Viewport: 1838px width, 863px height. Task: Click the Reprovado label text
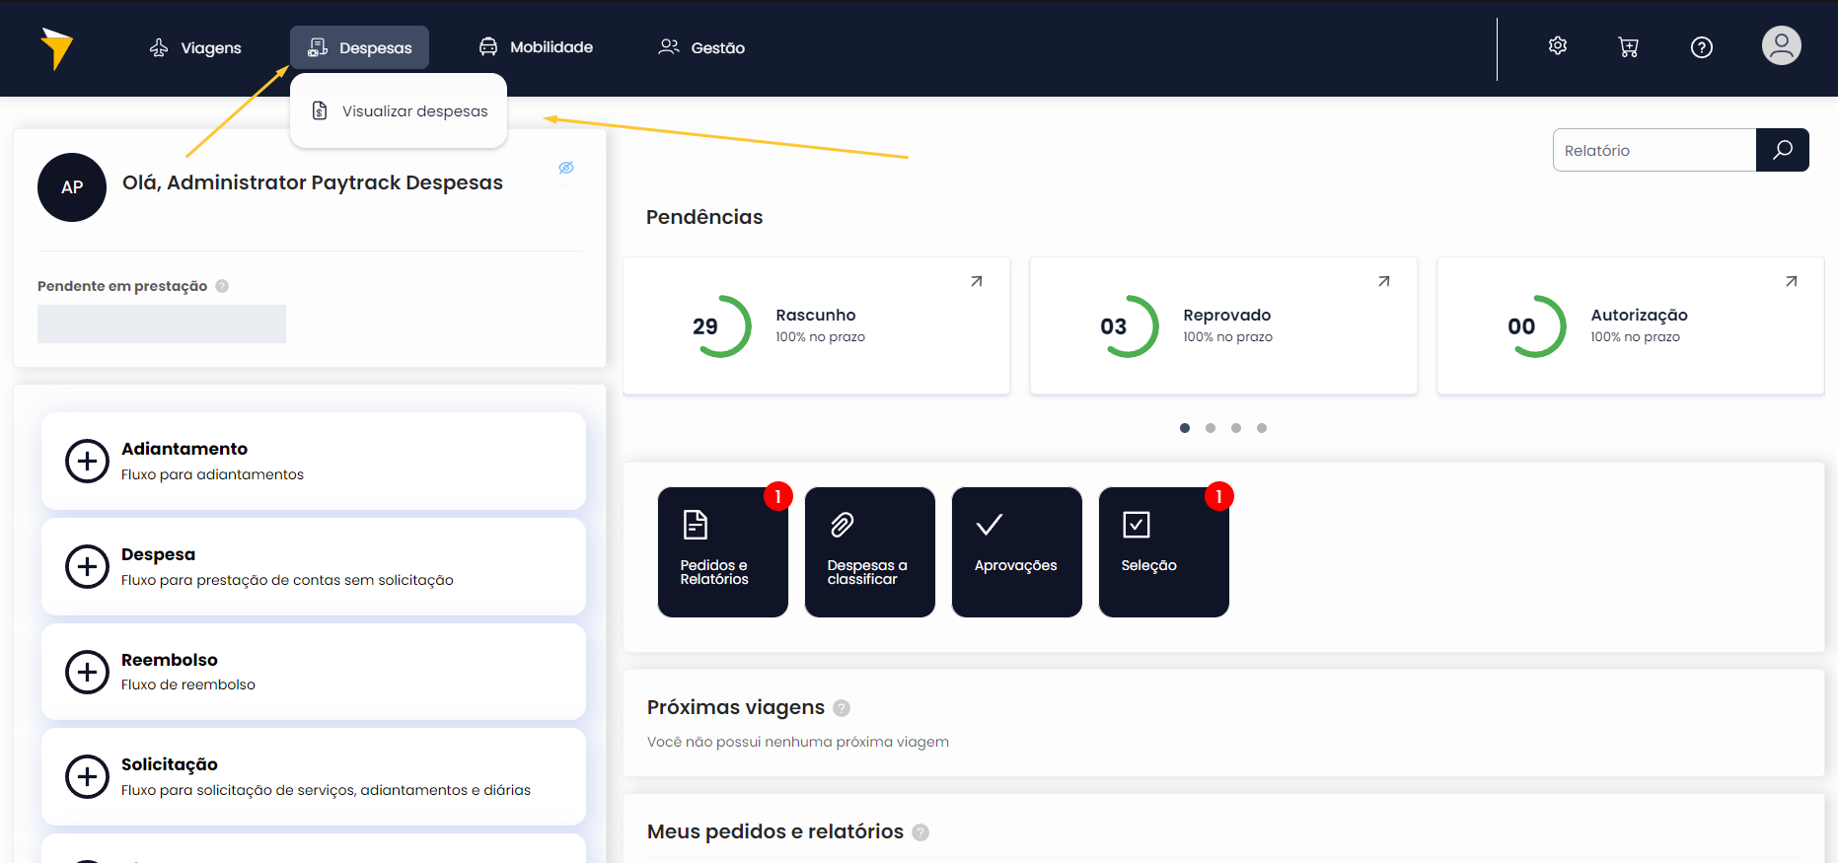click(x=1227, y=315)
